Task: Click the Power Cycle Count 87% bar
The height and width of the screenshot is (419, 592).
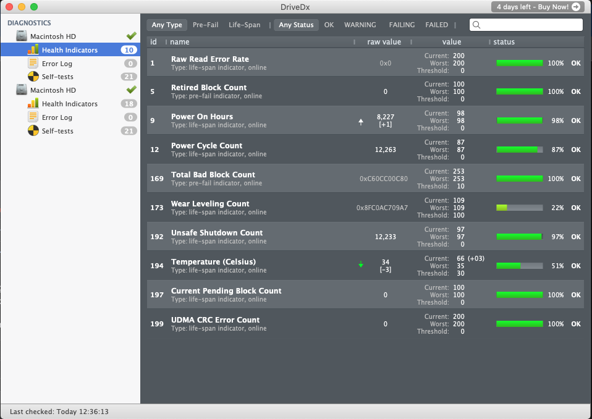Action: 520,150
